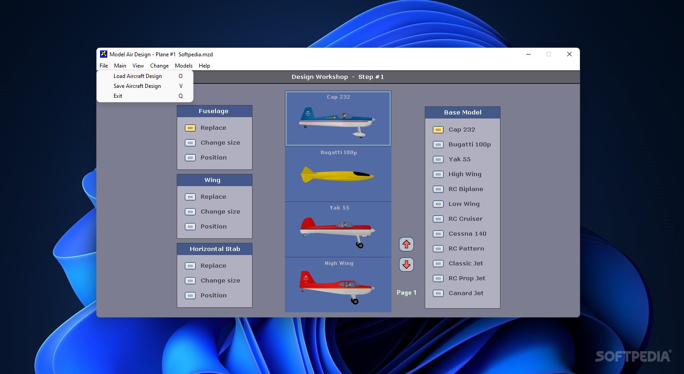The image size is (684, 374).
Task: Go to the next page with the red down arrow
Action: (x=406, y=265)
